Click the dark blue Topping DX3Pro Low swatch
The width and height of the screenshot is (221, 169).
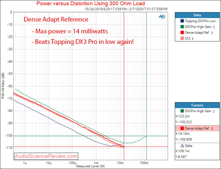click(182, 21)
